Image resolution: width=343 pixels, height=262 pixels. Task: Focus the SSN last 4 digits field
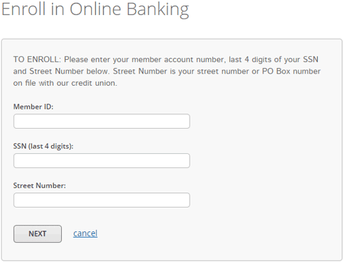101,161
